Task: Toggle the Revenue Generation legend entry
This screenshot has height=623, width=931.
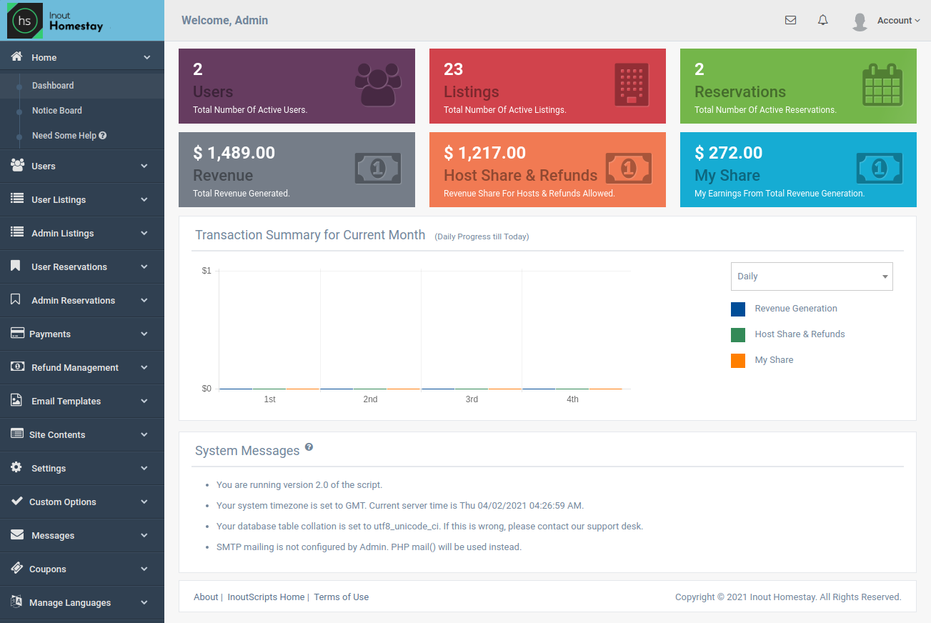Action: coord(795,309)
